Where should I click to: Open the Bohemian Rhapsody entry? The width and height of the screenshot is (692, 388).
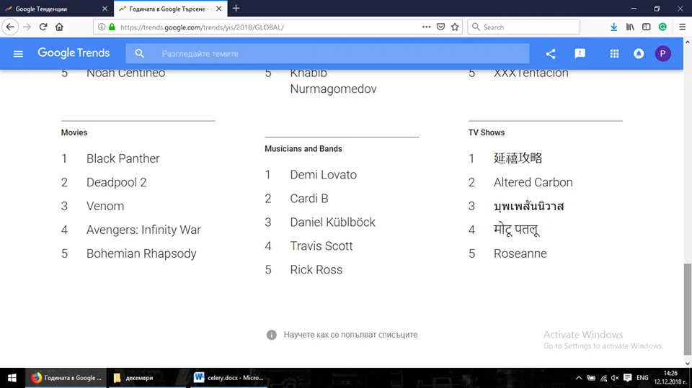click(x=141, y=253)
